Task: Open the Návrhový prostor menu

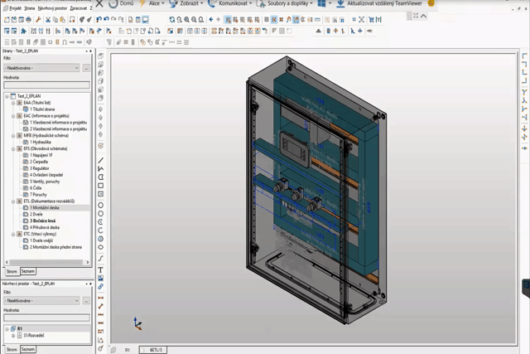Action: [52, 8]
